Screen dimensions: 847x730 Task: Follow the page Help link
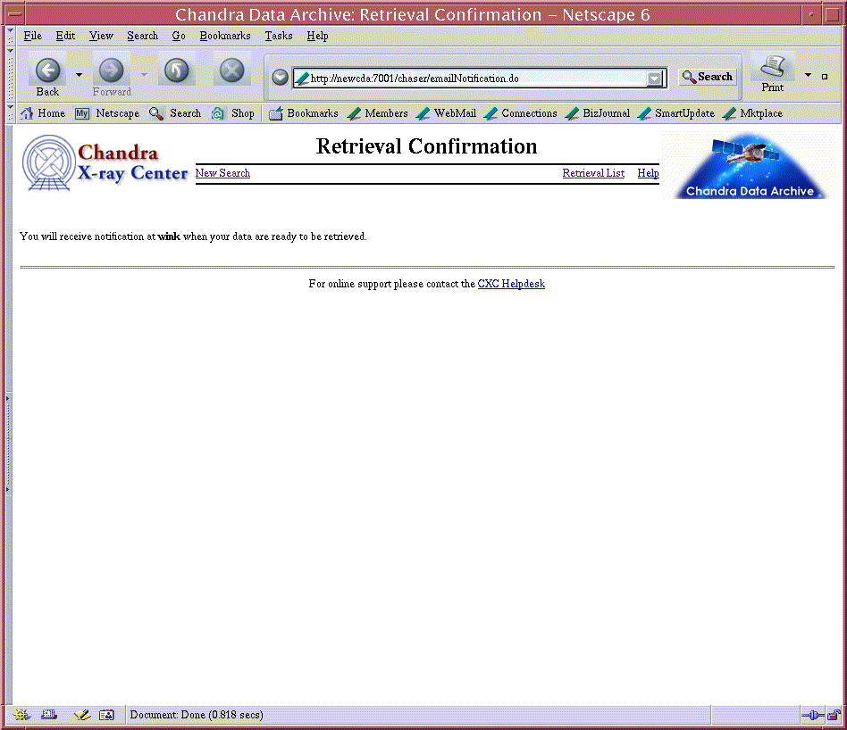[649, 173]
